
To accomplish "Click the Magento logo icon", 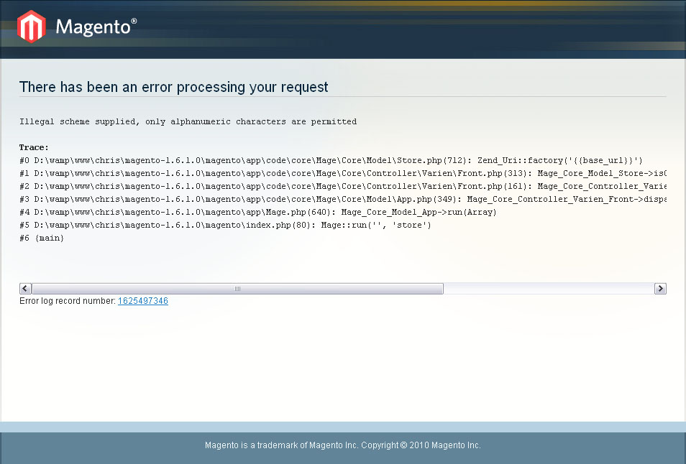I will (31, 27).
